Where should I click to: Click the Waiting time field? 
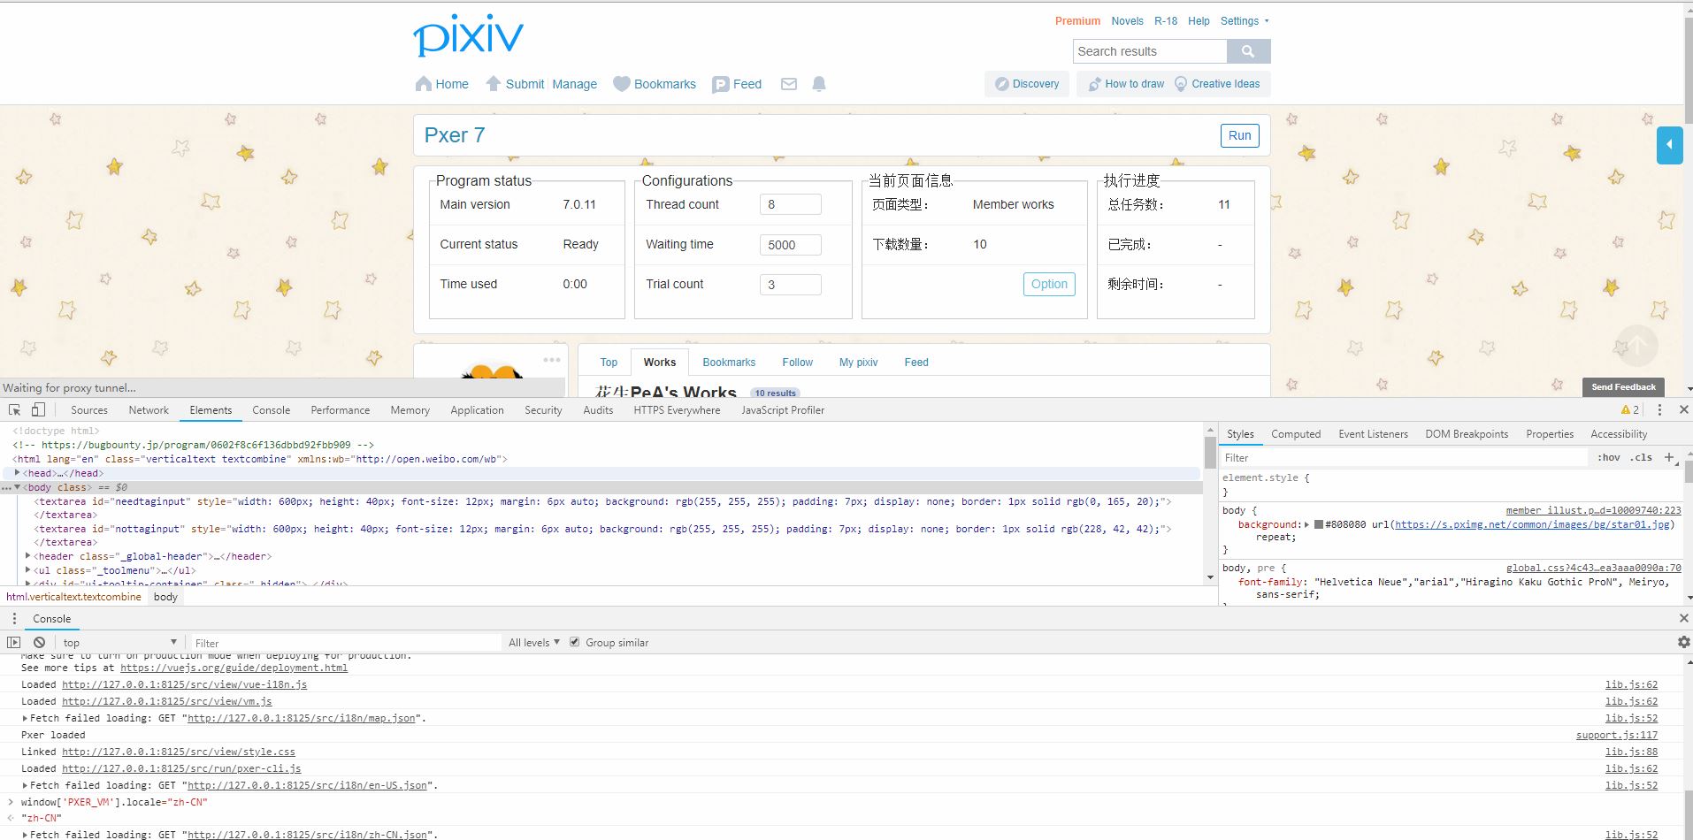[791, 245]
